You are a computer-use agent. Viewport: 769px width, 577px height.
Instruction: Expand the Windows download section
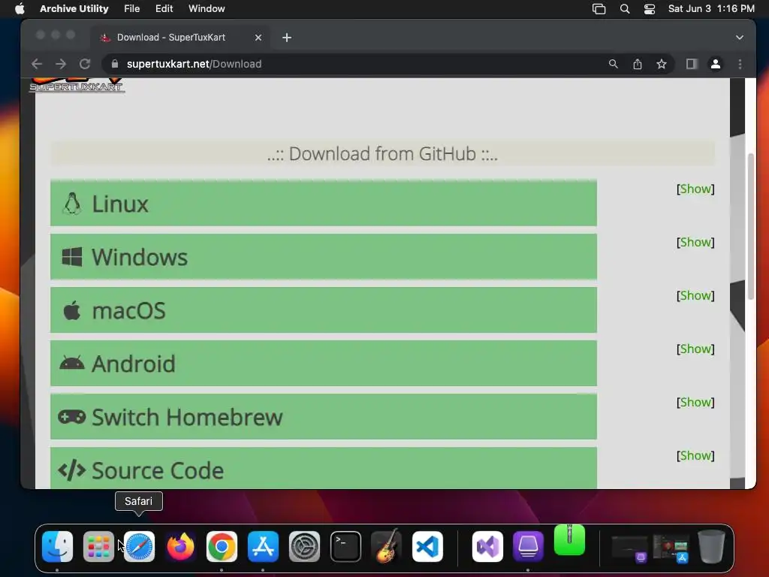(324, 257)
